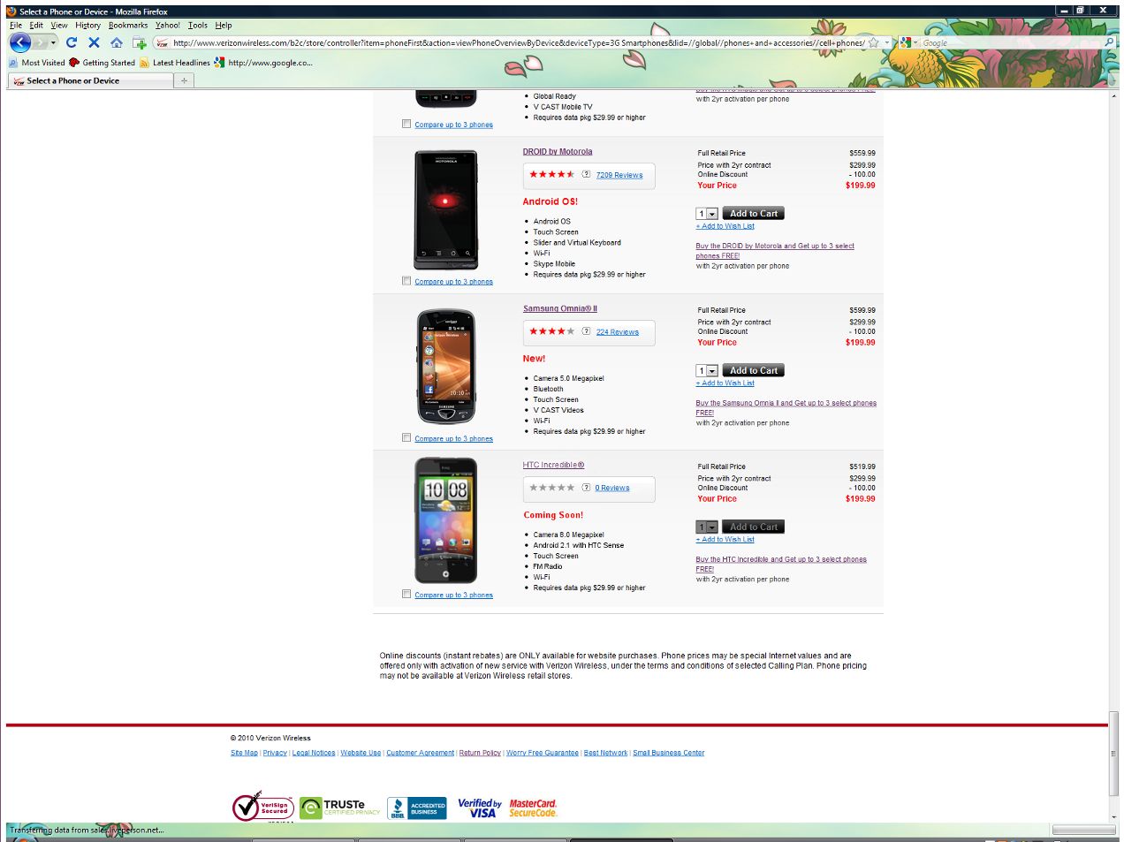The image size is (1124, 842).
Task: Click the DROID by Motorola phone image
Action: tap(445, 210)
